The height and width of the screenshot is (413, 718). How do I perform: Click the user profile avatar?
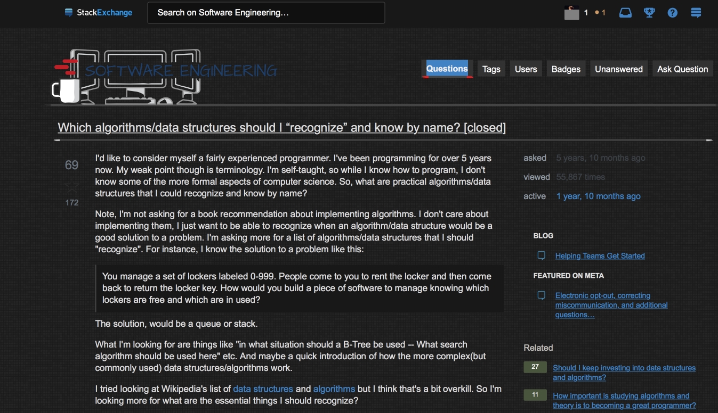click(x=571, y=12)
